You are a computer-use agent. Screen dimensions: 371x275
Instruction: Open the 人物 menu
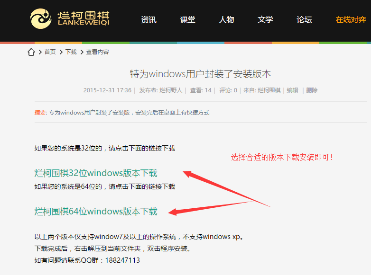pos(226,19)
